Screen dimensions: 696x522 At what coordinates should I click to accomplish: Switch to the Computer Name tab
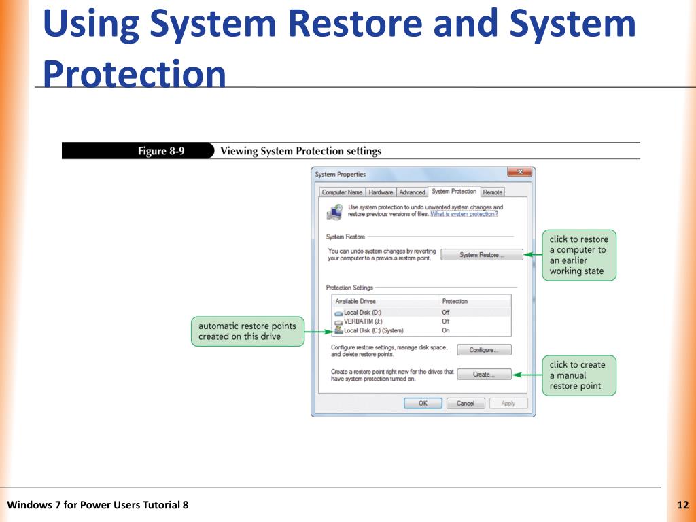[x=342, y=192]
